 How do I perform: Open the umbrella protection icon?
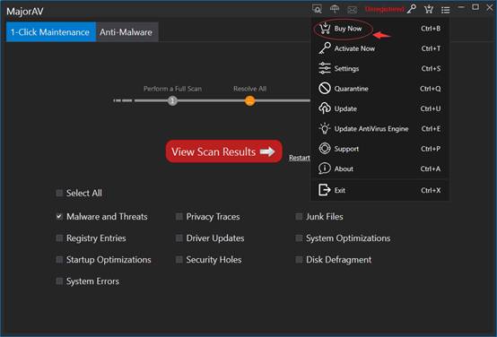click(335, 9)
